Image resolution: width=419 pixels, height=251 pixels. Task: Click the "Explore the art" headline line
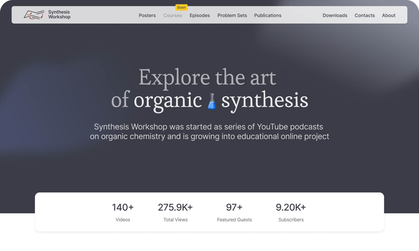click(207, 78)
